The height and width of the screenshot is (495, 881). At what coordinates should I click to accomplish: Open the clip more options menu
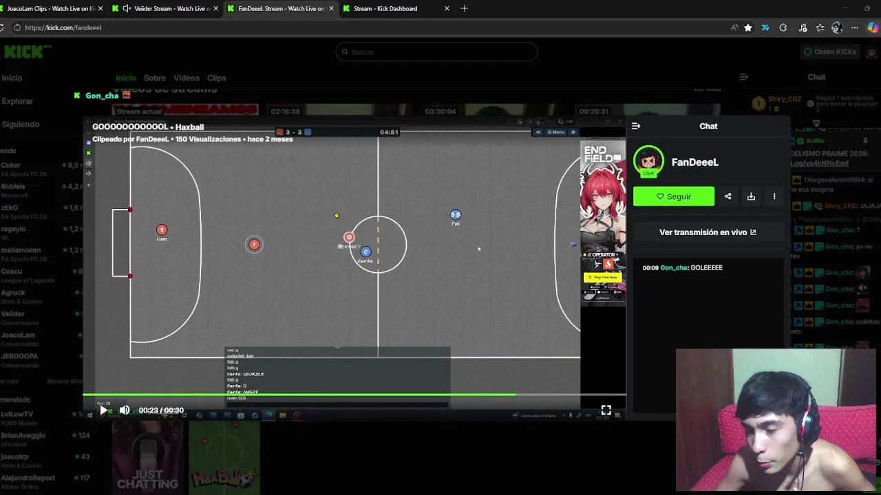(x=774, y=197)
